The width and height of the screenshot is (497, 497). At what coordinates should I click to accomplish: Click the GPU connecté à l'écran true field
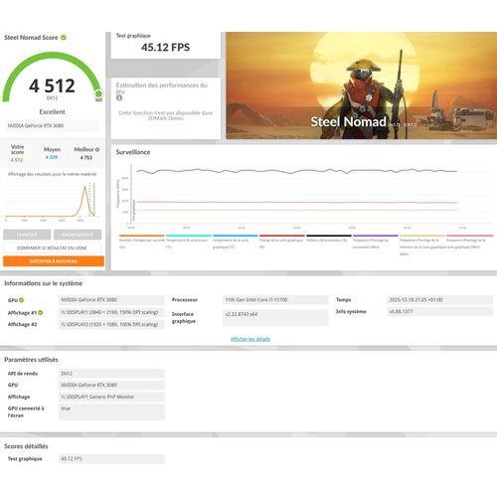click(x=111, y=412)
